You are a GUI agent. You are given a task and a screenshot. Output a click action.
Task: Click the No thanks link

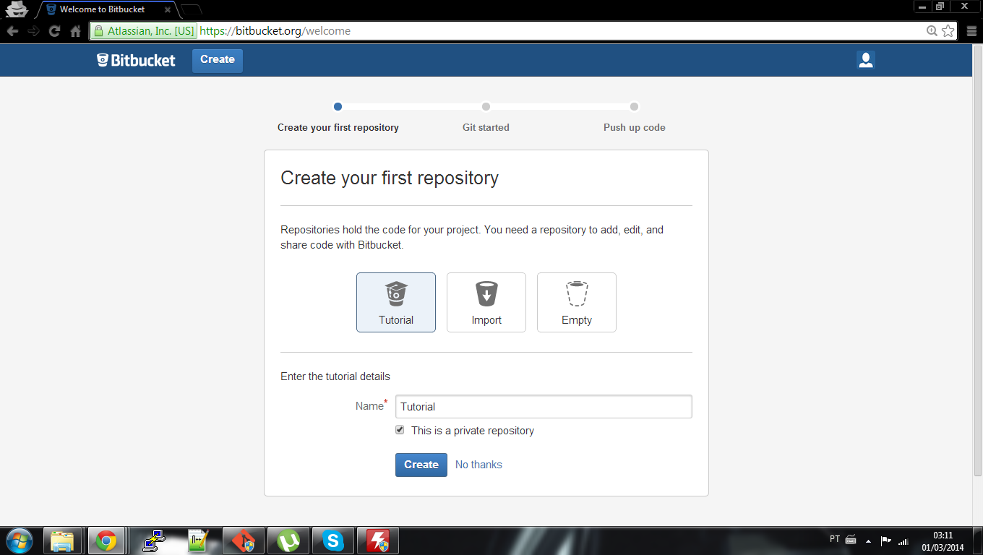click(x=478, y=465)
